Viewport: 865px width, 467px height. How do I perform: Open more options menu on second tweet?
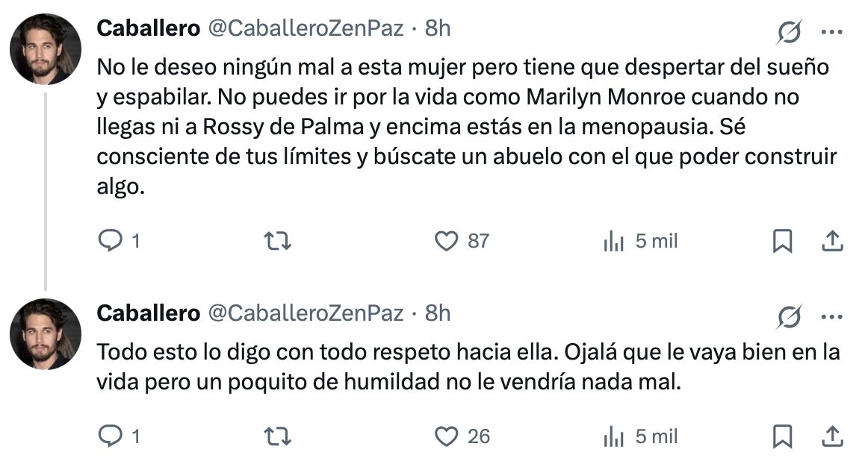tap(832, 316)
